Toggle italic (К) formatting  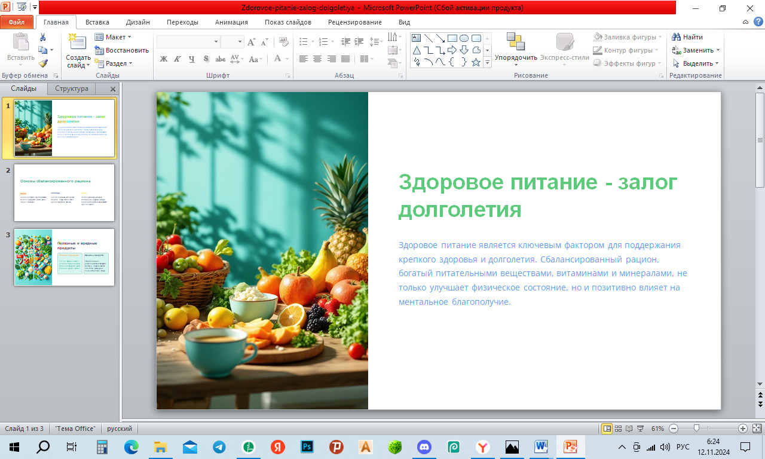click(178, 59)
